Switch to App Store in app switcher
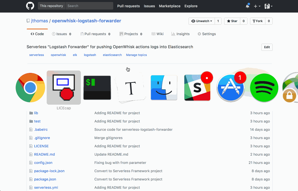 pos(231,88)
